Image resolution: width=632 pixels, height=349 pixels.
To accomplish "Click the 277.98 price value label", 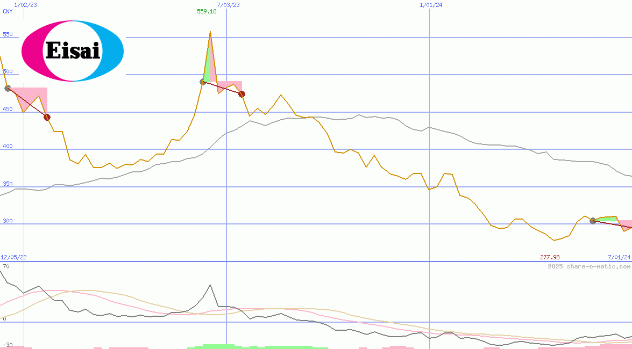I will (549, 257).
